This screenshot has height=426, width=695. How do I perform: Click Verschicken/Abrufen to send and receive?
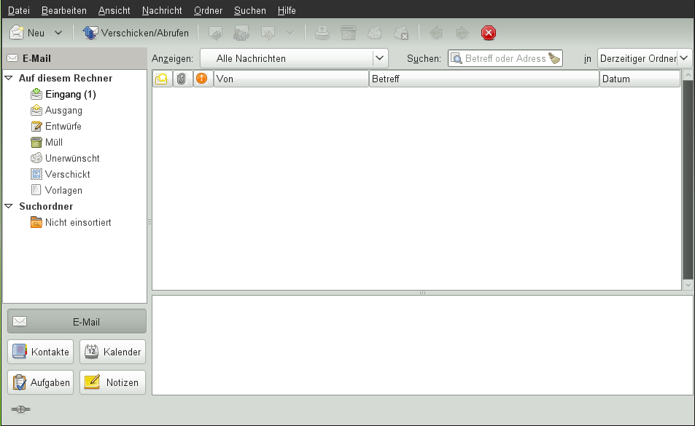point(136,33)
